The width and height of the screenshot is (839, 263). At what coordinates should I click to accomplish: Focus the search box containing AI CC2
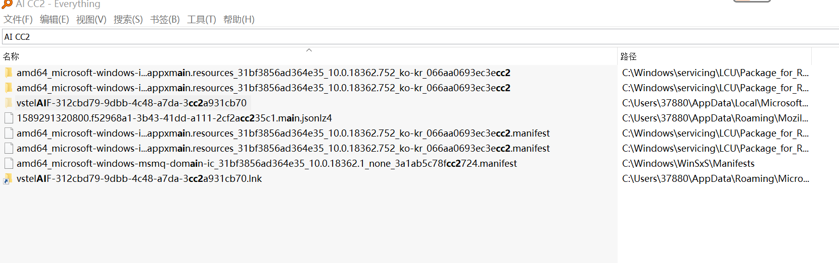pos(404,37)
